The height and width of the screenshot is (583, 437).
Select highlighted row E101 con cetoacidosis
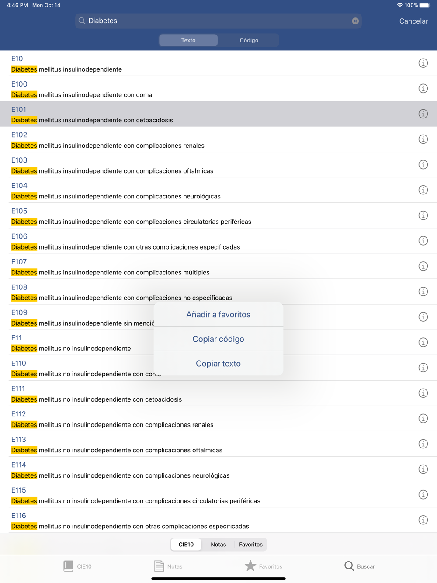click(x=218, y=114)
